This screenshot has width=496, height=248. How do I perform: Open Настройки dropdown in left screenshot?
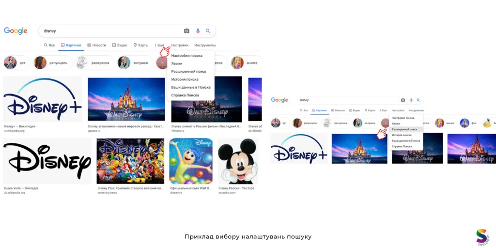[180, 45]
